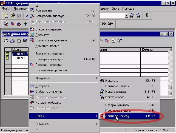
Task: Click the Дк icon in journal window right toolbar
Action: pos(107,41)
